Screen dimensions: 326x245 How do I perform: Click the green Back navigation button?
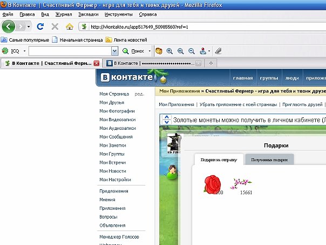point(8,27)
